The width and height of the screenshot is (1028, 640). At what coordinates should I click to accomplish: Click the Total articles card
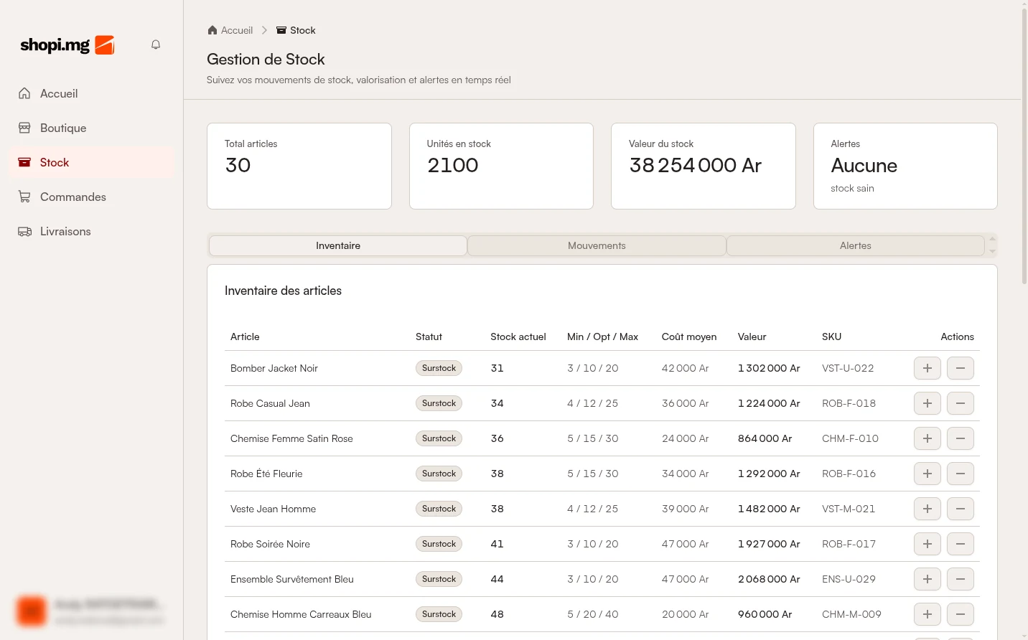[x=299, y=166]
